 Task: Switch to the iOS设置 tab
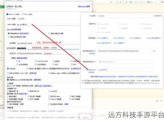click(21, 19)
